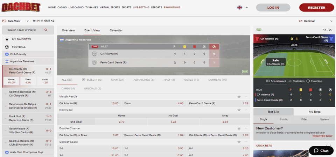
Task: Collapse the Double Chance market chevron
Action: click(x=246, y=128)
